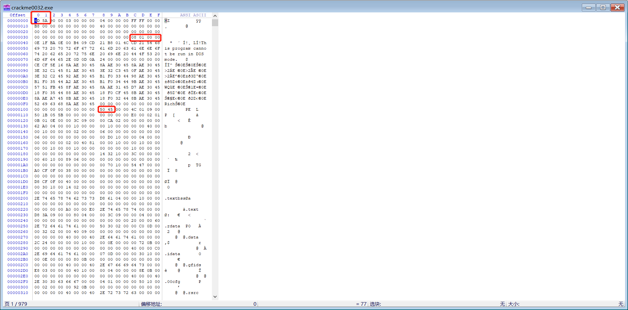The image size is (628, 310).
Task: Click the restore window icon
Action: click(x=602, y=7)
